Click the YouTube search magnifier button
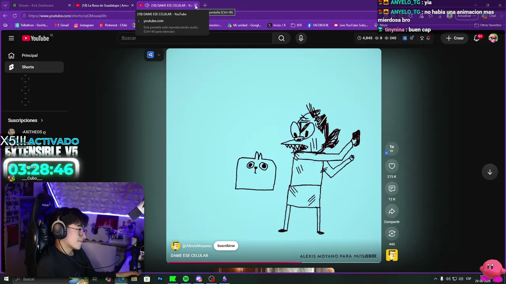The image size is (506, 284). pyautogui.click(x=281, y=38)
